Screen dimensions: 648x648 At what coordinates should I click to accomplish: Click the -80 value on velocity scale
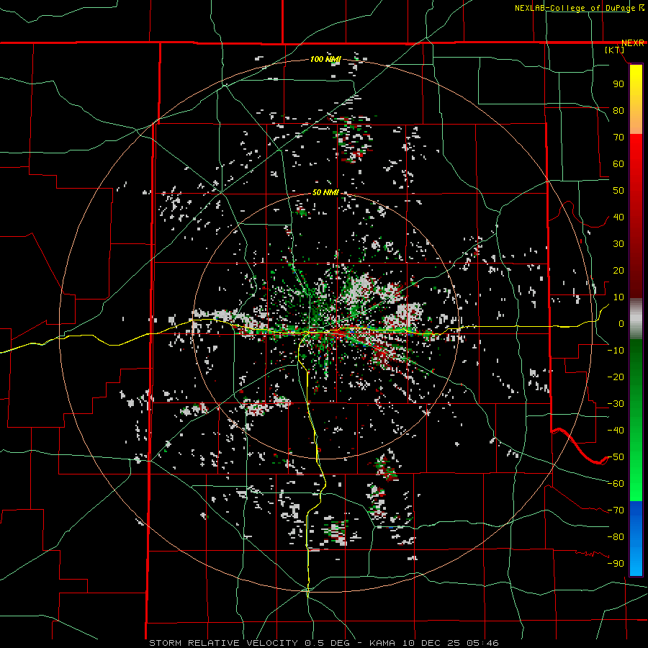(616, 537)
